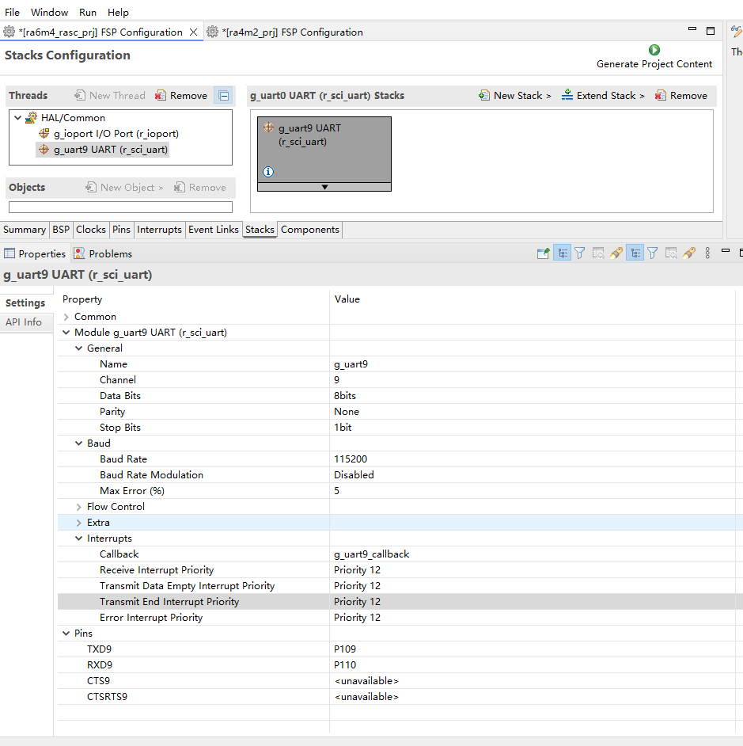This screenshot has height=746, width=743.
Task: Click the info icon on g_uart9 stack block
Action: pos(268,172)
